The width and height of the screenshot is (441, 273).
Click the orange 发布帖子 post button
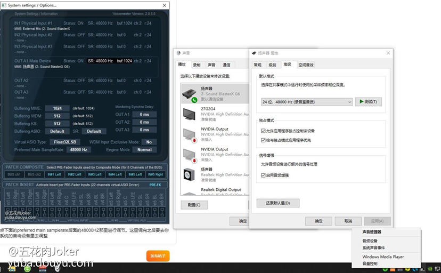pos(158,256)
